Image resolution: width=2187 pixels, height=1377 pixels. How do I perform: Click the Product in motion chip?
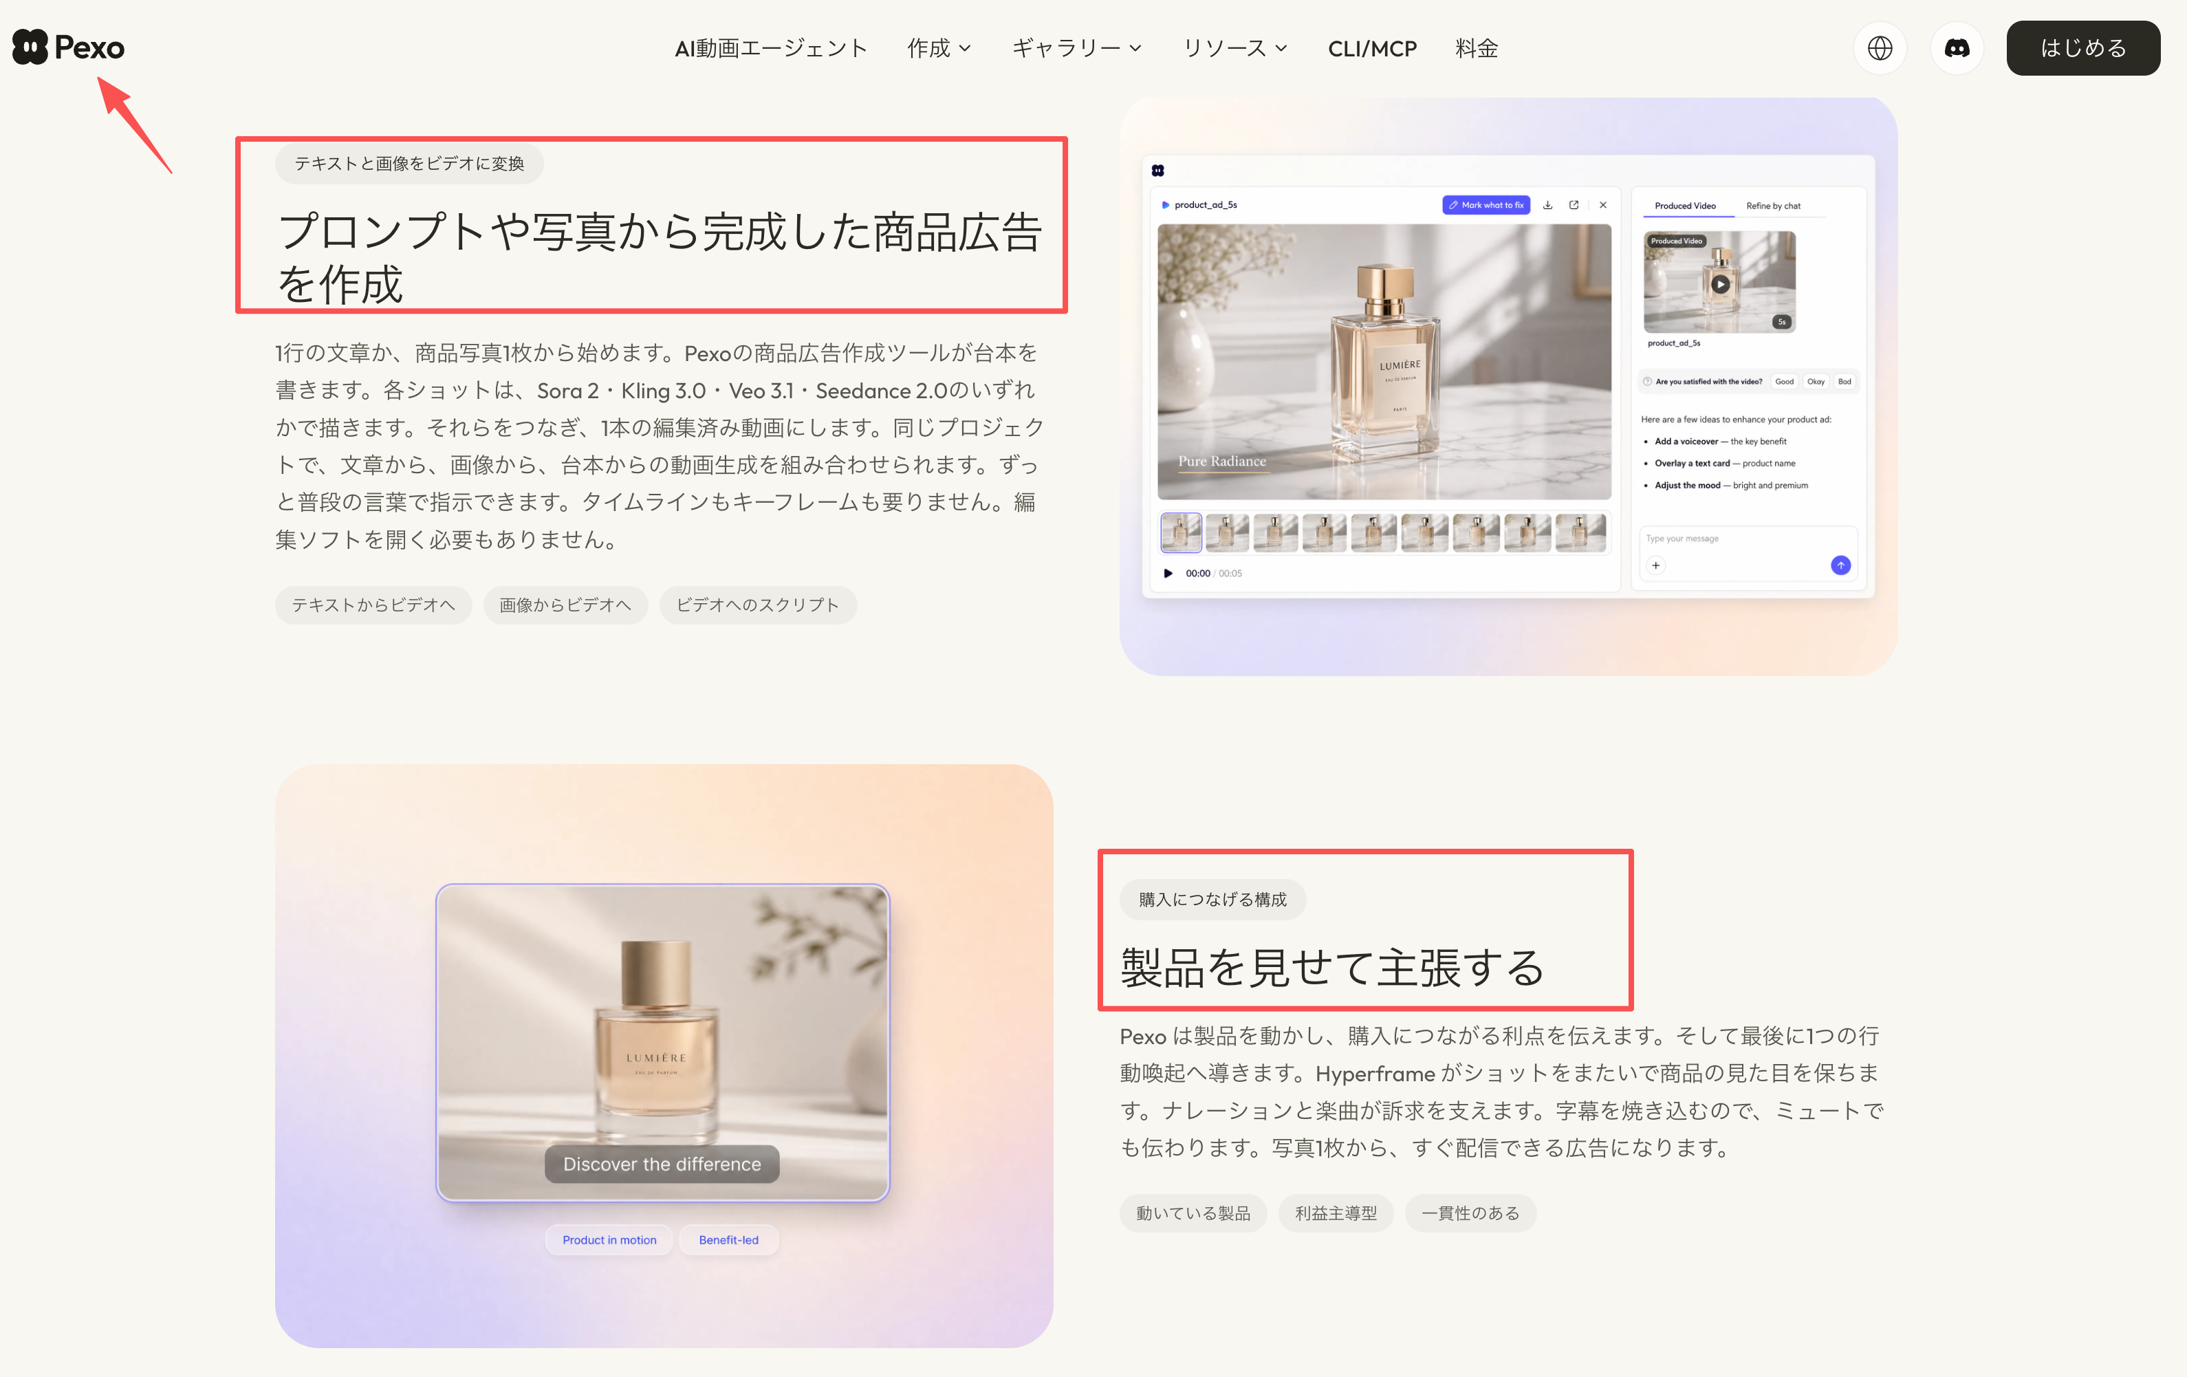pyautogui.click(x=609, y=1240)
